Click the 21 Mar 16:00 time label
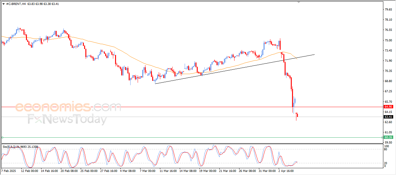The width and height of the screenshot is (396, 175). (x=227, y=170)
